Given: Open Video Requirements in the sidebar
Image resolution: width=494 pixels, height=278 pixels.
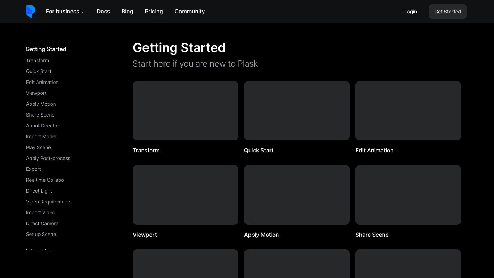Looking at the screenshot, I should point(49,202).
